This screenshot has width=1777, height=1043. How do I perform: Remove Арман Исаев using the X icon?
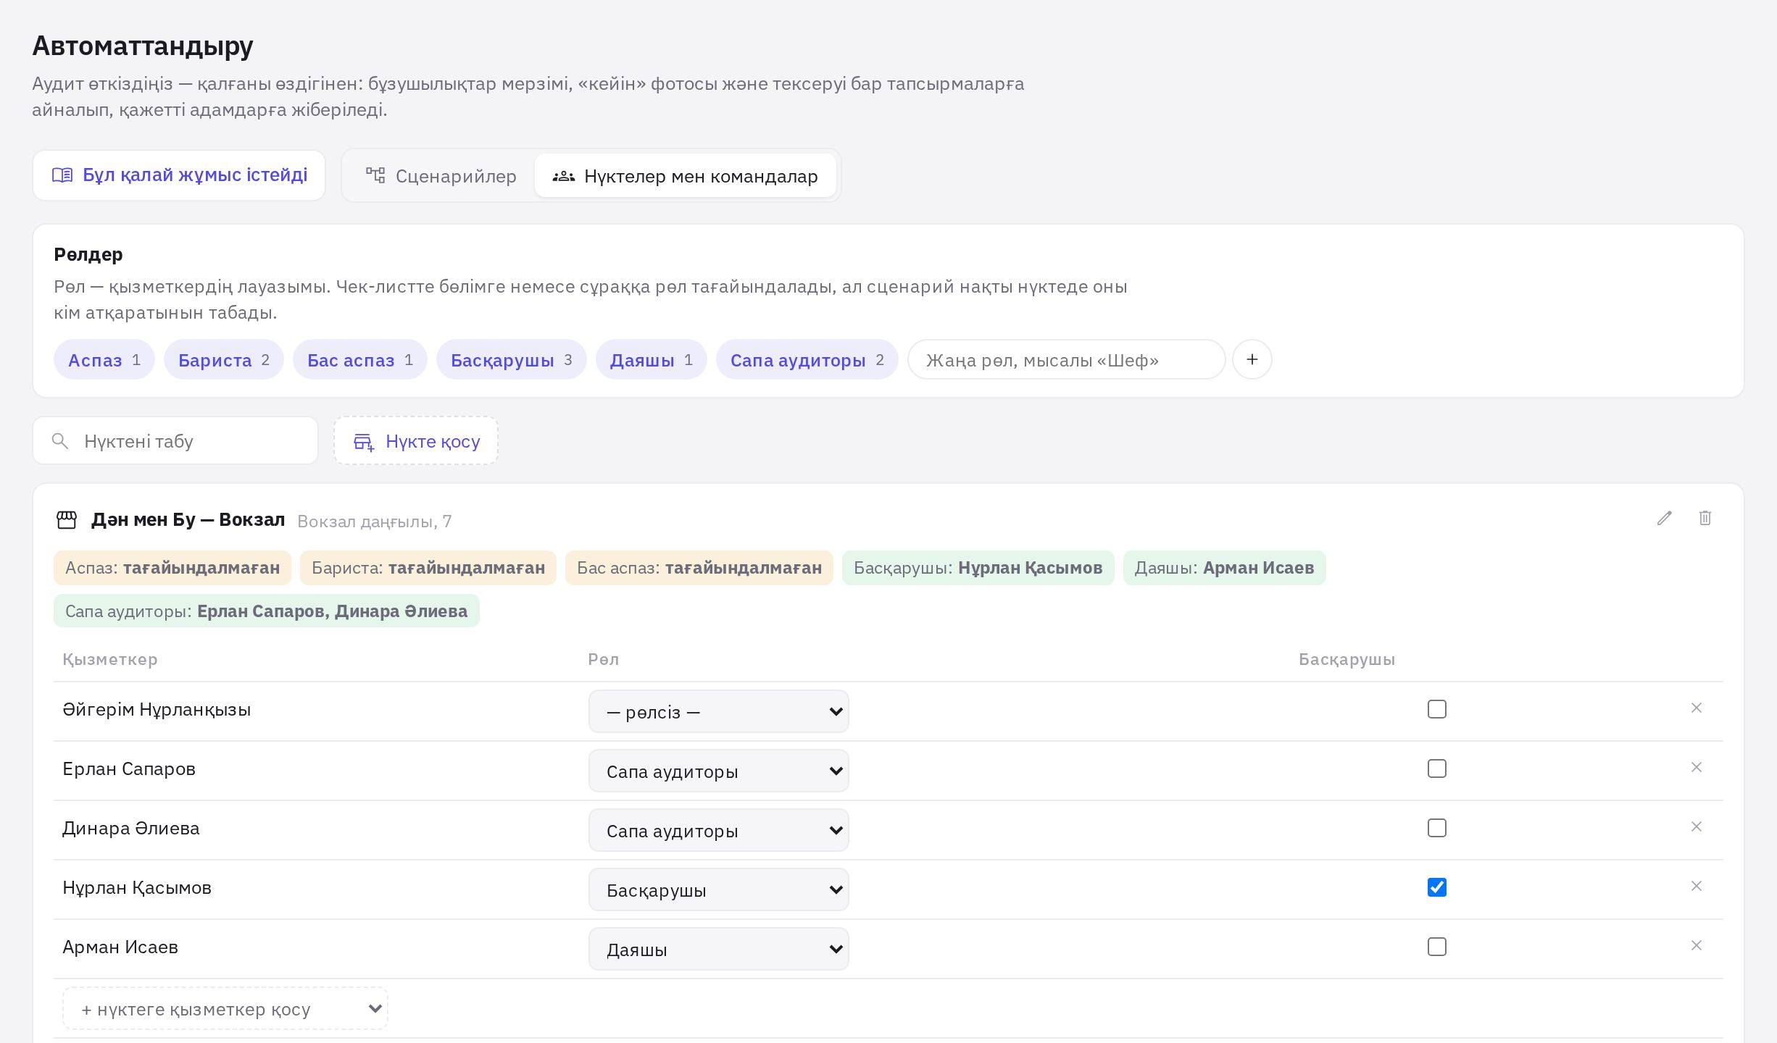(1697, 946)
